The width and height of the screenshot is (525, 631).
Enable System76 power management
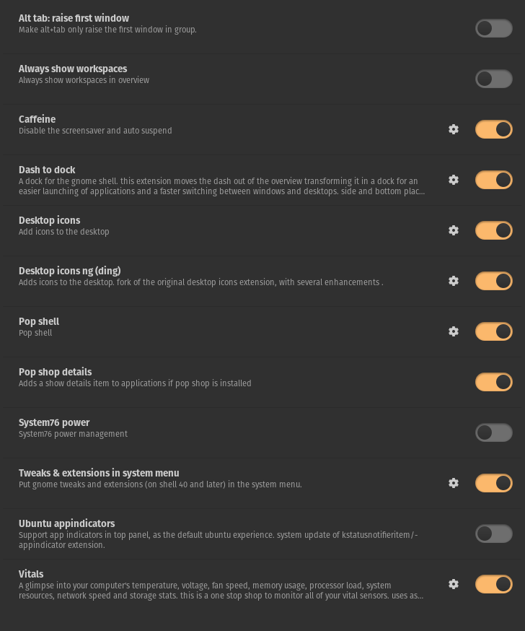click(x=493, y=432)
